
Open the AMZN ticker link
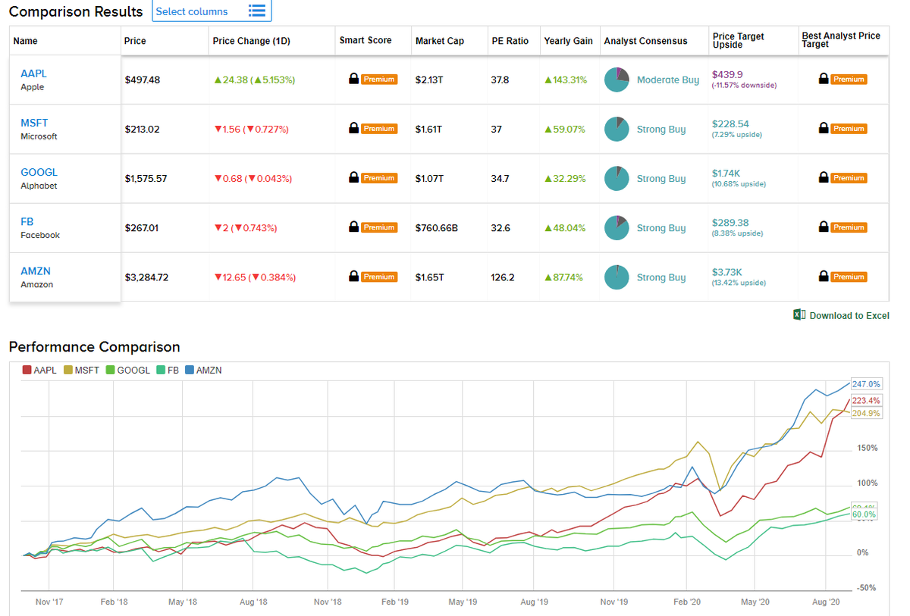coord(36,270)
